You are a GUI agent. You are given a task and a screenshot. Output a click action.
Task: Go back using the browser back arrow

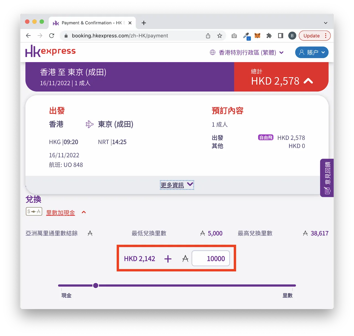[28, 36]
